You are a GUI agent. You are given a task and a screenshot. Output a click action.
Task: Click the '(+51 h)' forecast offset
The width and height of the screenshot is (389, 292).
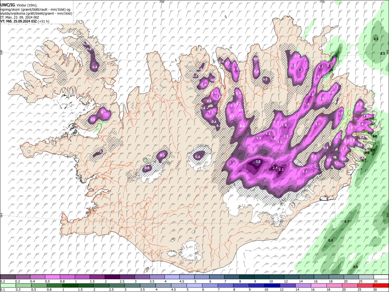[43, 21]
